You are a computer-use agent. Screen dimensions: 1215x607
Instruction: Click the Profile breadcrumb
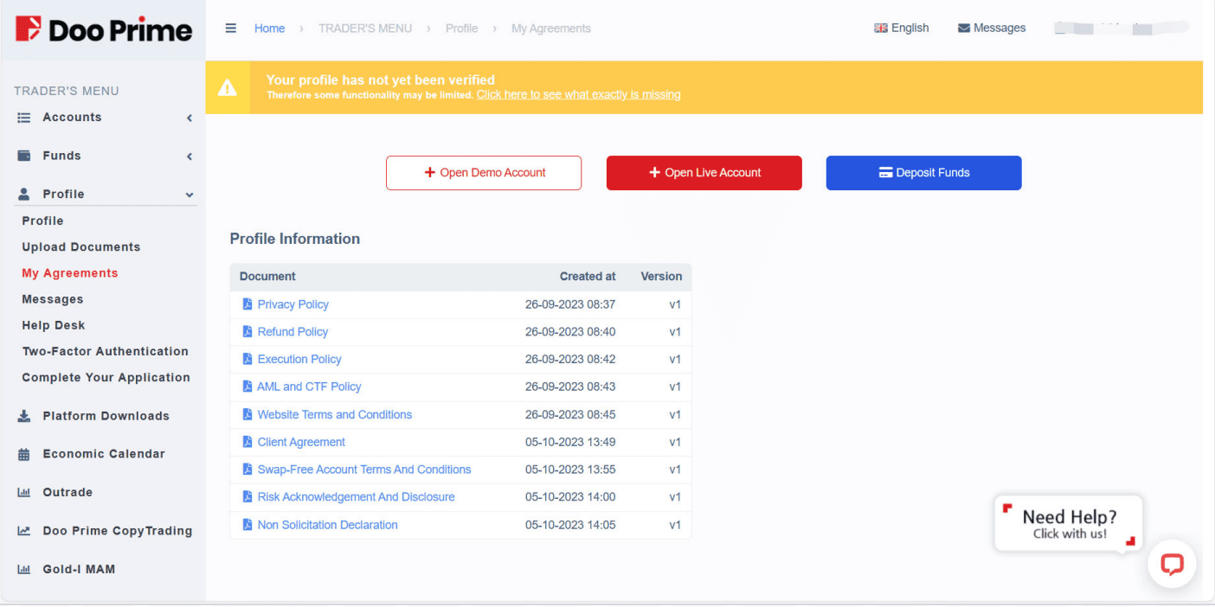click(461, 29)
